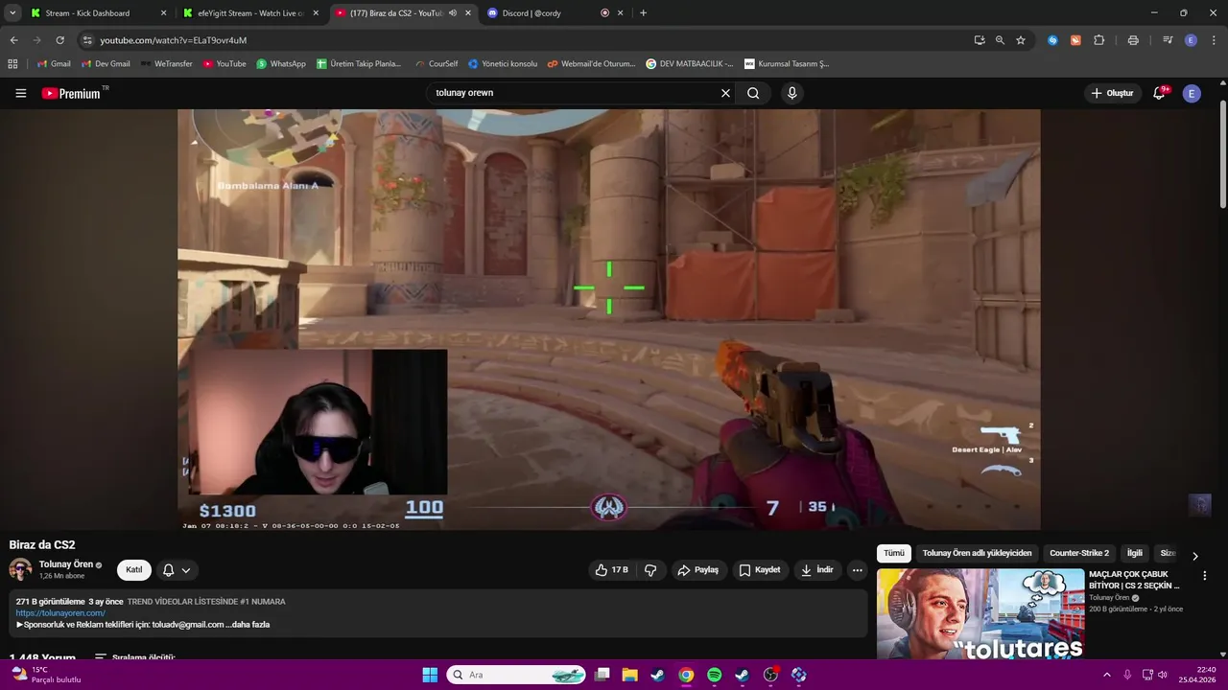
Task: Open the WeTransfer bookmark
Action: point(166,63)
